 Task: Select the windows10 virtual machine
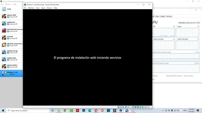[11, 23]
